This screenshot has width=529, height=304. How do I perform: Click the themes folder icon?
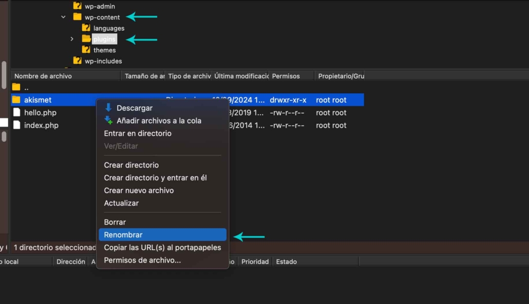(86, 50)
